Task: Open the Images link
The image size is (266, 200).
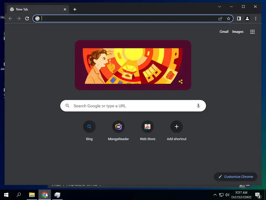Action: click(x=238, y=32)
